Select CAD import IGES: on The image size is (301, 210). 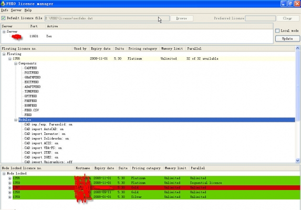point(41,157)
